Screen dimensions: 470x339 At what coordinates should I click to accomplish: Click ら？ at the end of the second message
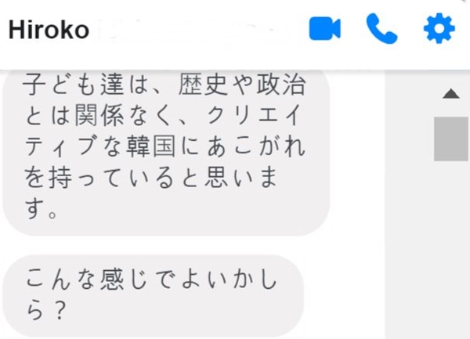tap(46, 310)
